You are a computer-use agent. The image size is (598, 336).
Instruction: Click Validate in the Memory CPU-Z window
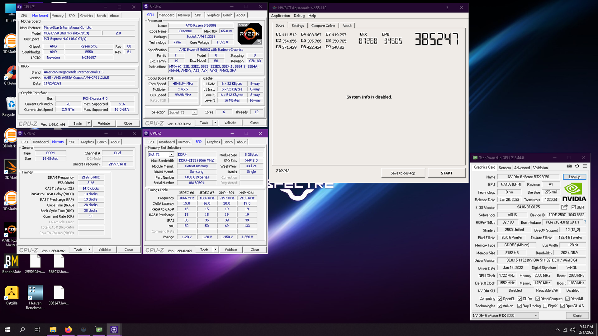pos(104,250)
